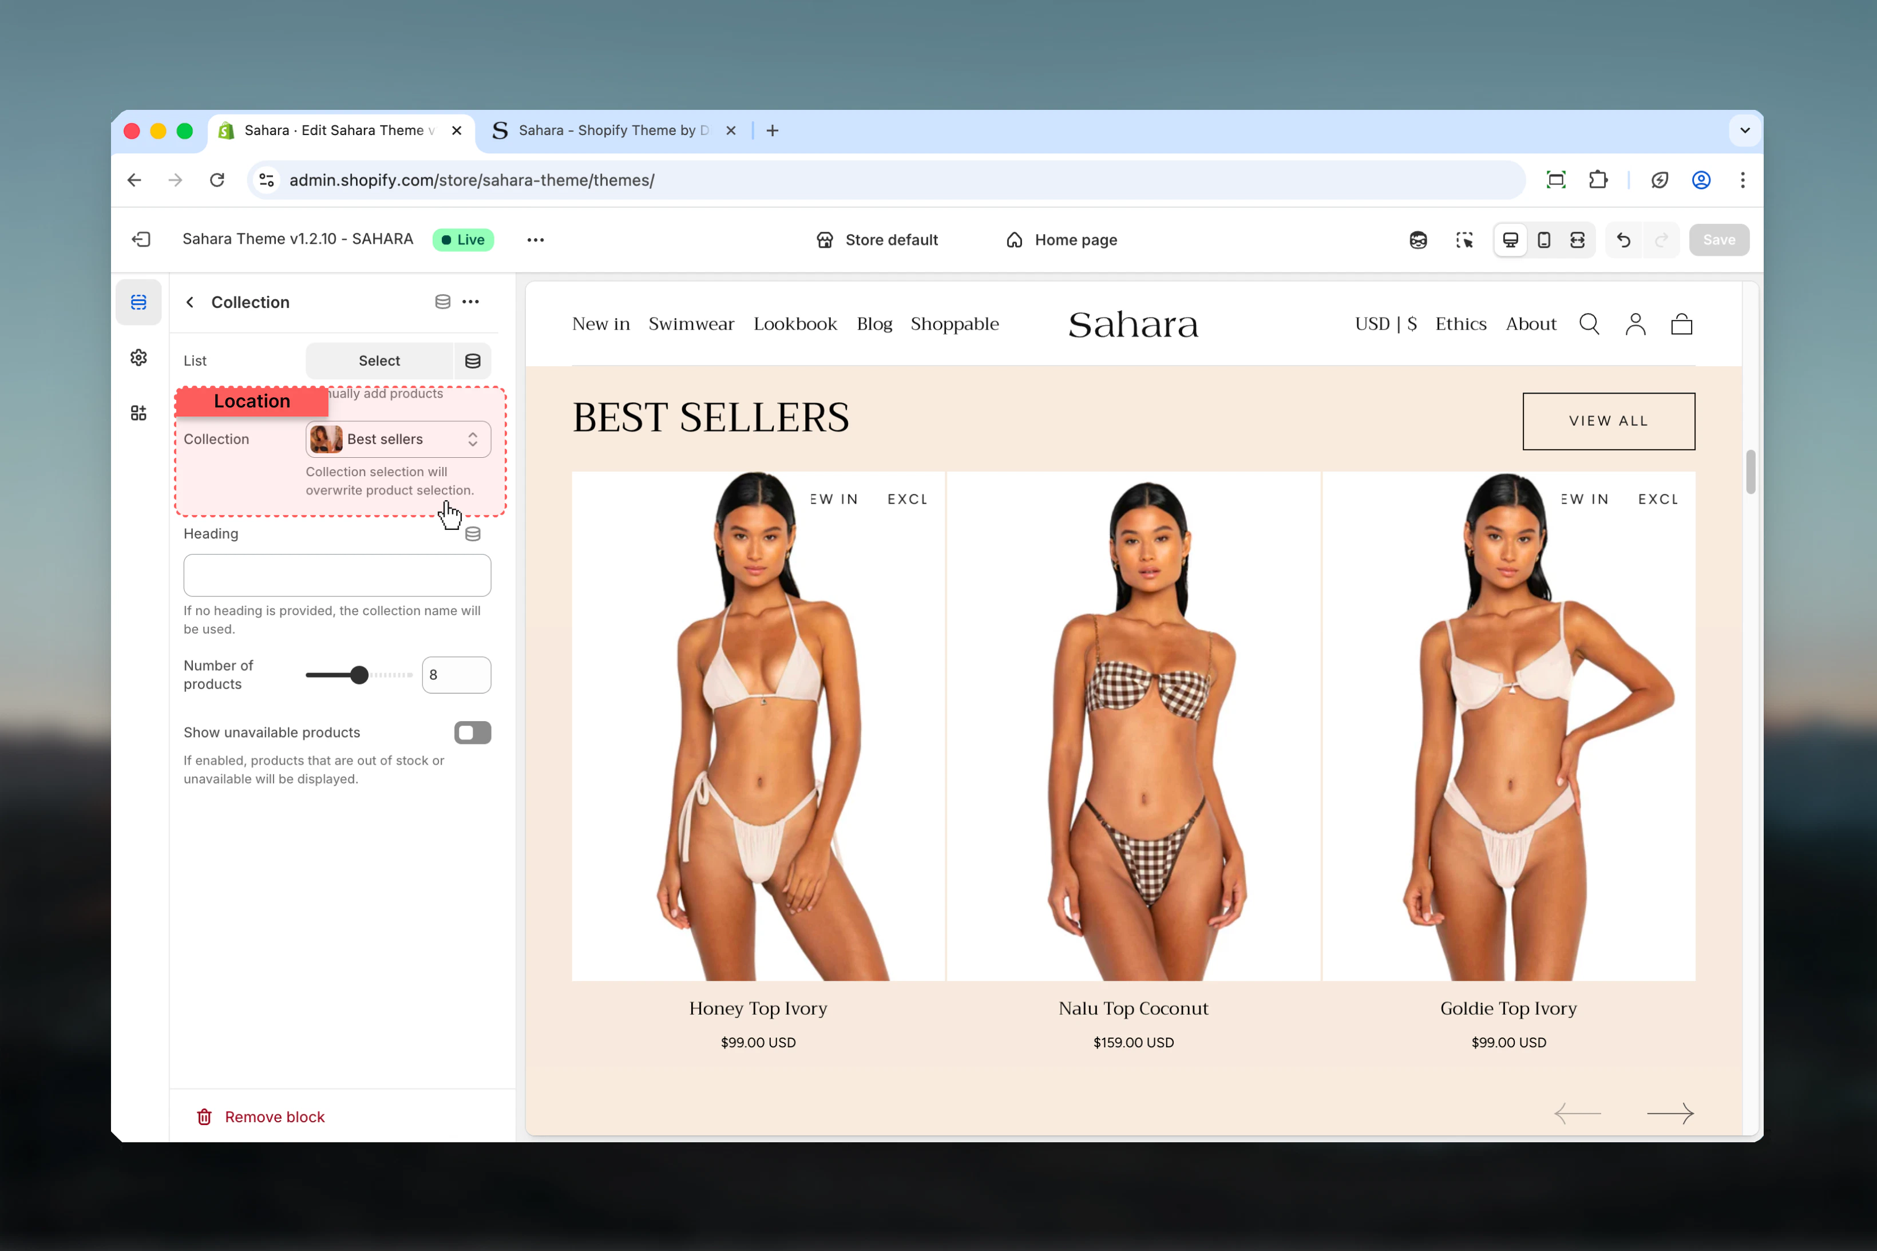Screen dimensions: 1877x1251
Task: Open the Blog menu item
Action: 874,324
